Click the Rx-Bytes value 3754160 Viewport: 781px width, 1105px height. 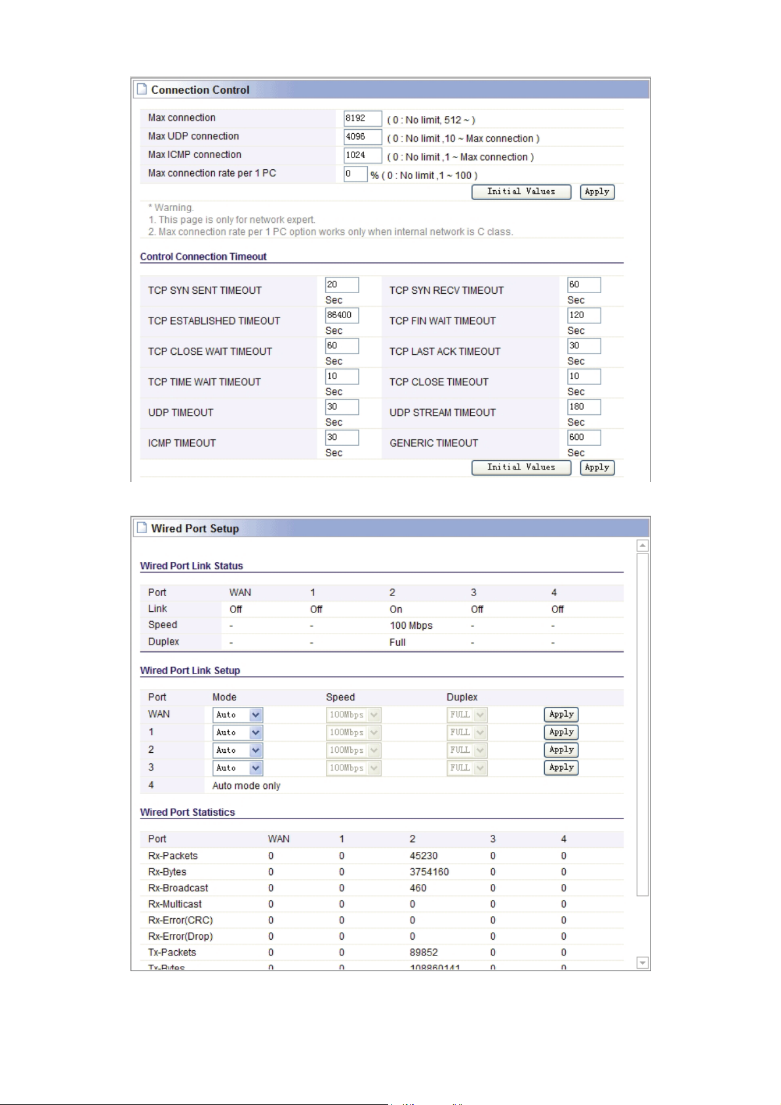[430, 872]
